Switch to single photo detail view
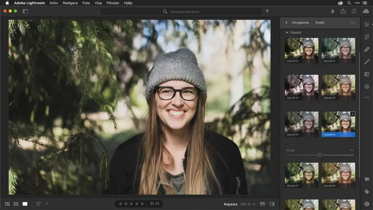 pos(25,204)
